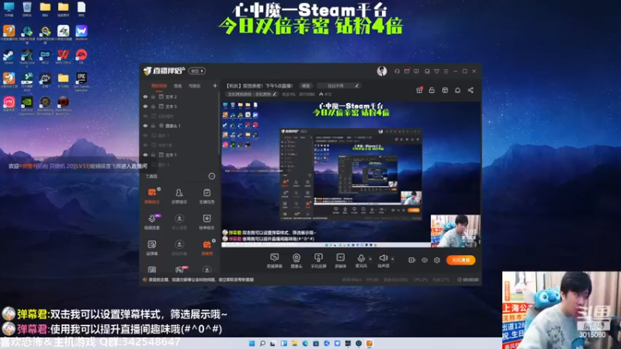Image resolution: width=621 pixels, height=349 pixels.
Task: Hide the 文本 2 source
Action: tap(145, 96)
